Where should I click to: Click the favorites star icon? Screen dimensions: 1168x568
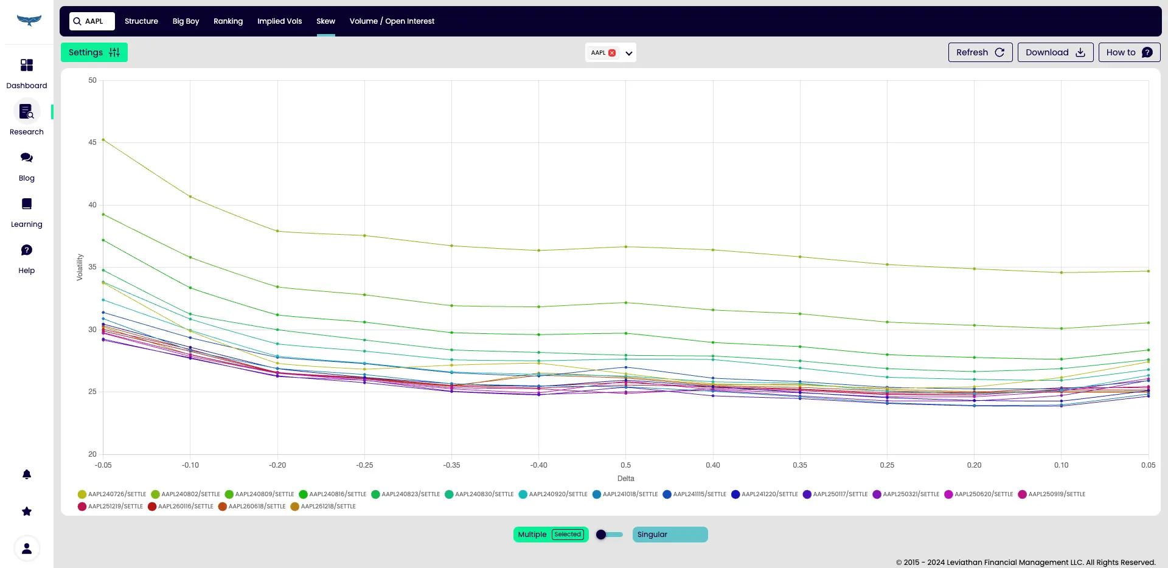27,511
